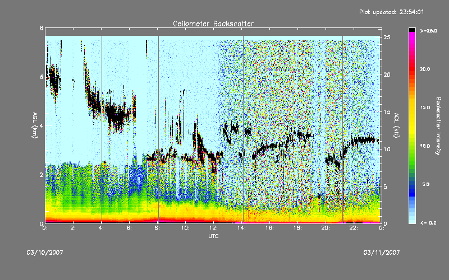This screenshot has width=449, height=280.
Task: Click the "18:" hour tick on the UTC axis
Action: 297,228
